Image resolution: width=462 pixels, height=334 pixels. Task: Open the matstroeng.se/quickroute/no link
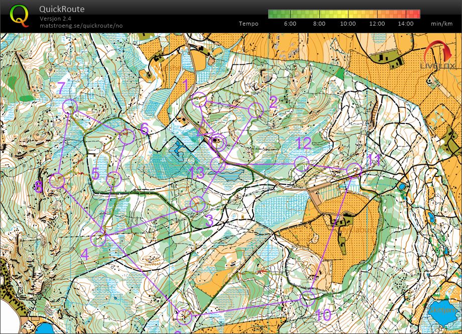[81, 26]
